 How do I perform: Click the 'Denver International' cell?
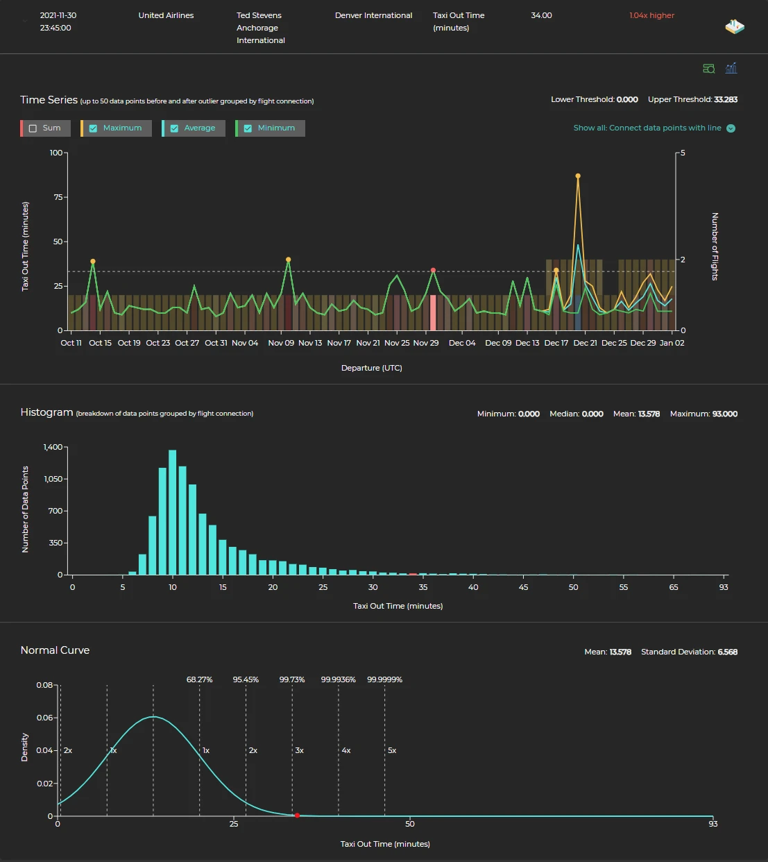373,15
